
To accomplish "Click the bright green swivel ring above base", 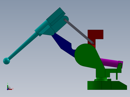I will [102, 78].
